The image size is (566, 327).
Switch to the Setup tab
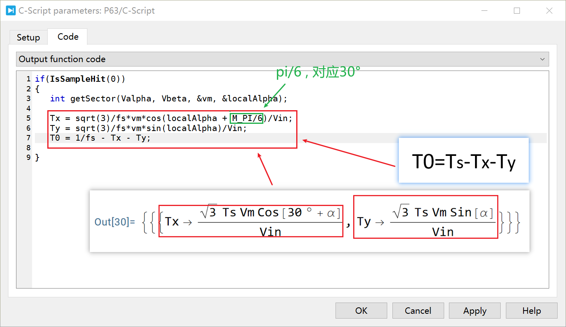point(28,37)
